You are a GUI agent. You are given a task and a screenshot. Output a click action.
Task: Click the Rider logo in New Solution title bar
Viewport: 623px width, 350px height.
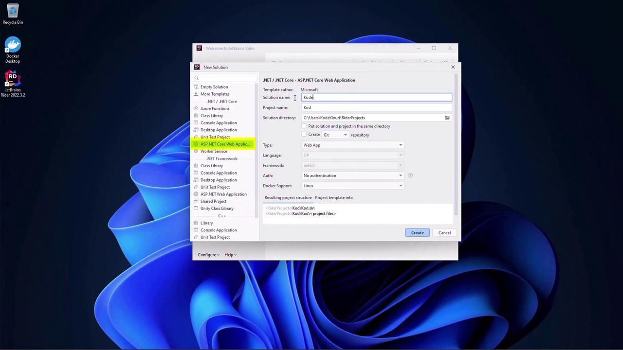(197, 67)
